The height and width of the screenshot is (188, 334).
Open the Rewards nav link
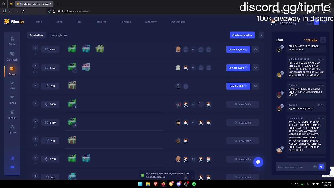(x=126, y=22)
